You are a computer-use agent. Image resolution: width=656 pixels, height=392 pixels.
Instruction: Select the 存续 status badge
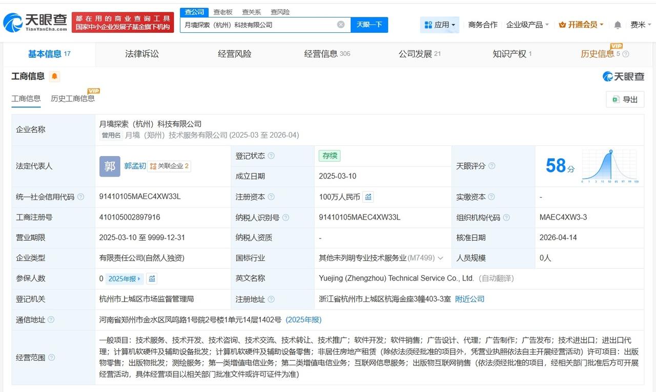(329, 156)
